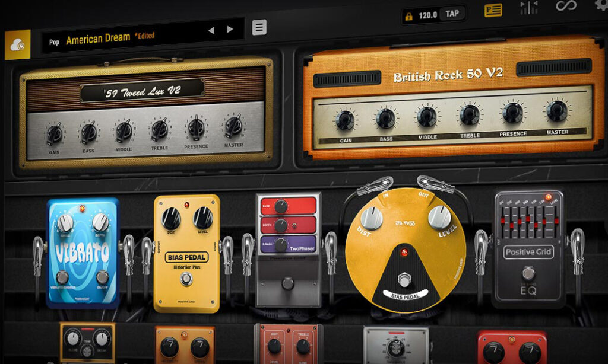Click the Tweed Lux Gain knob
The height and width of the screenshot is (364, 608).
(54, 134)
